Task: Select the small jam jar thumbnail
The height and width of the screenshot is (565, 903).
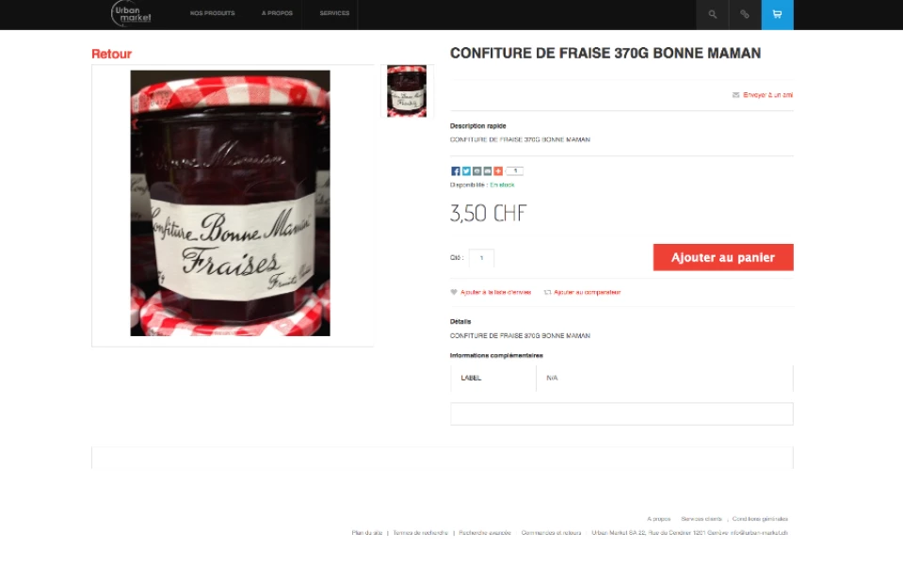Action: pos(407,91)
